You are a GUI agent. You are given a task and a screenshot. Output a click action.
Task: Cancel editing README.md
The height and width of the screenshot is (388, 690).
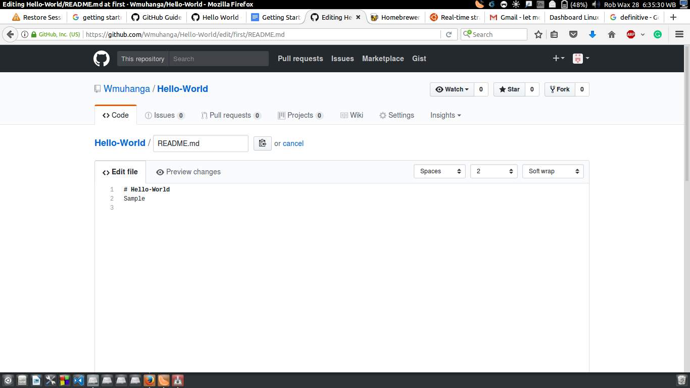pyautogui.click(x=293, y=143)
